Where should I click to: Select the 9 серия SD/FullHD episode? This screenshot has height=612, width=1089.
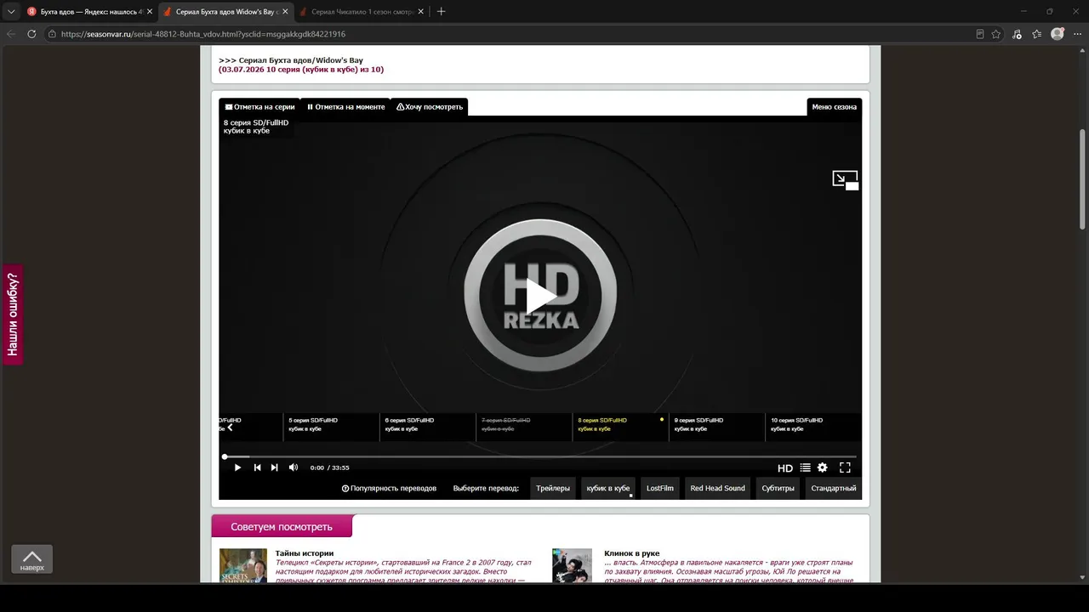pyautogui.click(x=717, y=427)
